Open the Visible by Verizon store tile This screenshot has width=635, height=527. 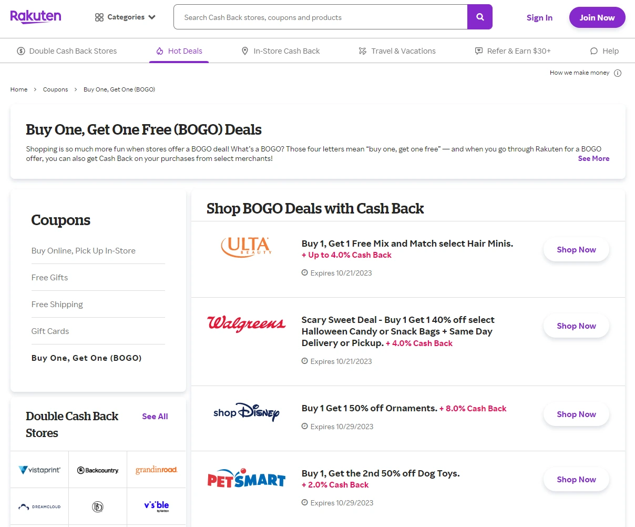pyautogui.click(x=156, y=506)
